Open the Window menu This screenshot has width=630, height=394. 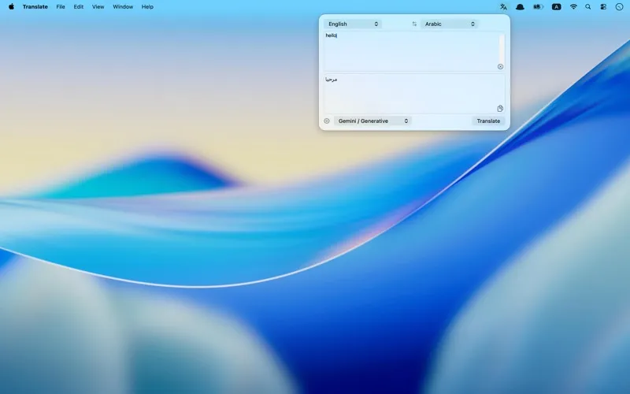tap(123, 7)
